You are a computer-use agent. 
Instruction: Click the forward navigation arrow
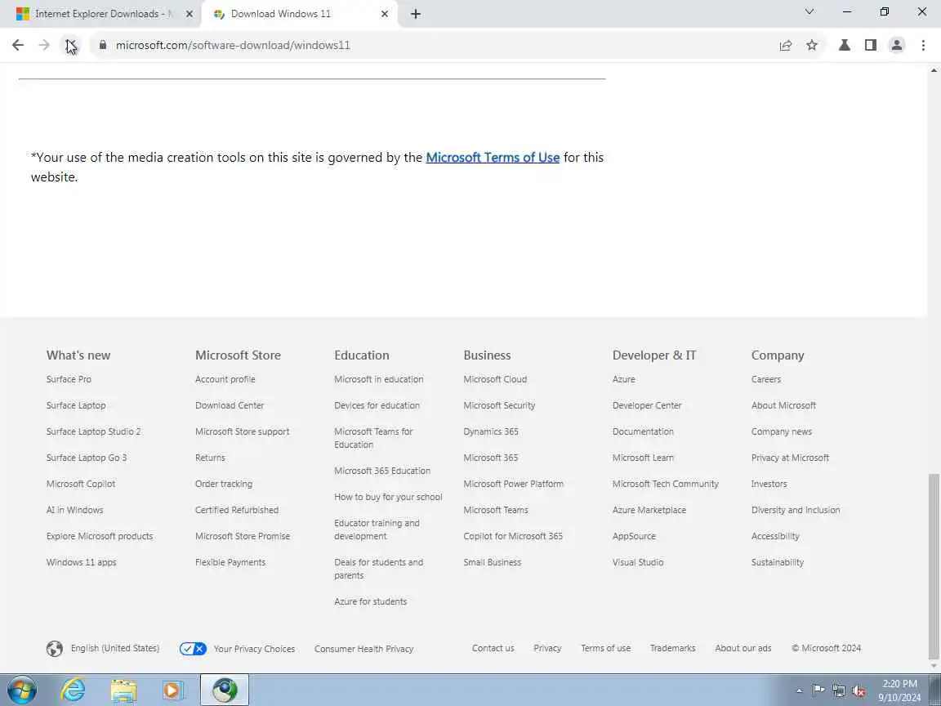coord(44,45)
